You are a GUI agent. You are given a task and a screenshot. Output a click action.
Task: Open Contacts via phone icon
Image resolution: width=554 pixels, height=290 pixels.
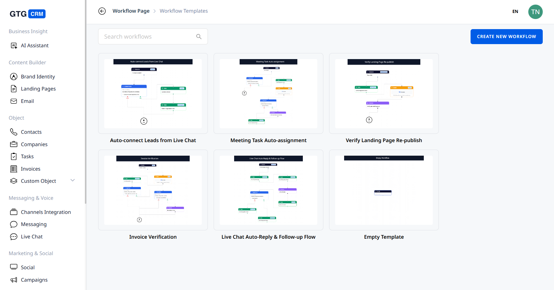(x=14, y=132)
